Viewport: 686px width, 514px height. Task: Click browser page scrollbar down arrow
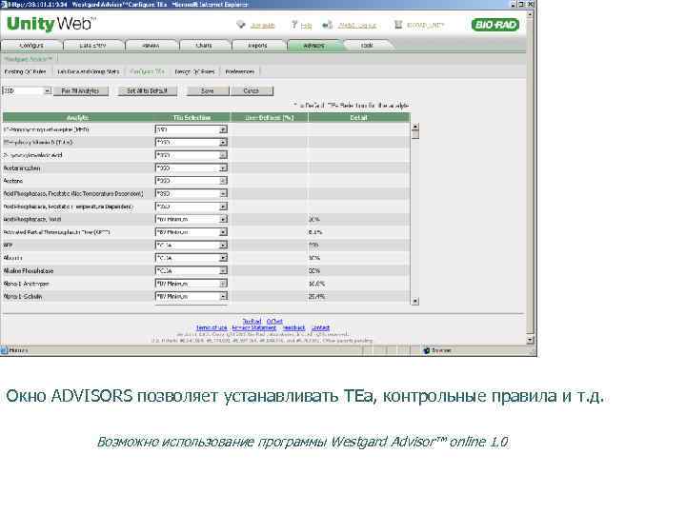531,340
